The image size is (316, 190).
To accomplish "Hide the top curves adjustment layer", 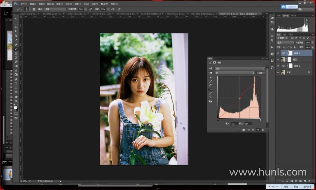I will click(278, 53).
